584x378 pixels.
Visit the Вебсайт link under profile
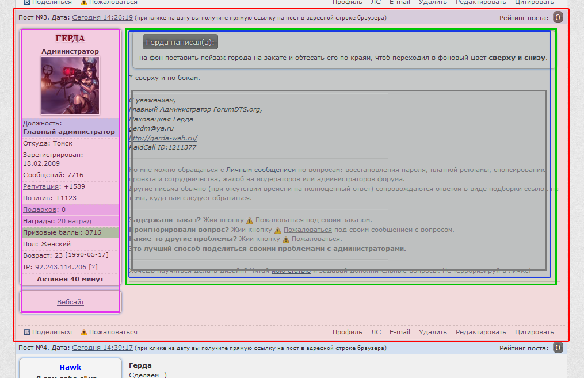[x=71, y=302]
